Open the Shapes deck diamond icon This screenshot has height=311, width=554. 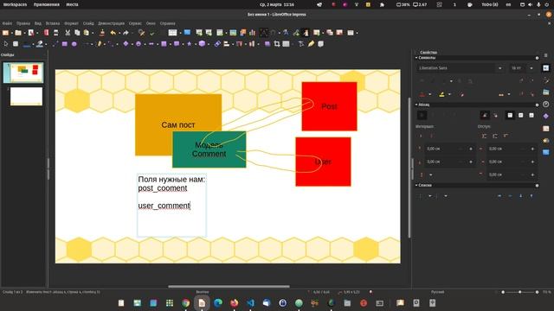click(x=546, y=116)
